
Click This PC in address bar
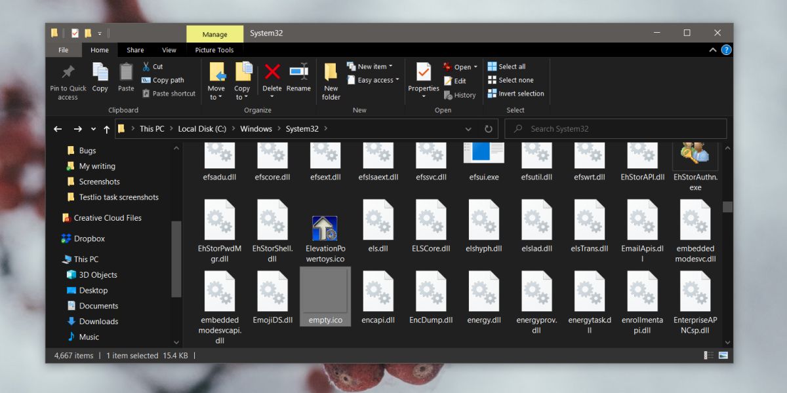point(151,129)
